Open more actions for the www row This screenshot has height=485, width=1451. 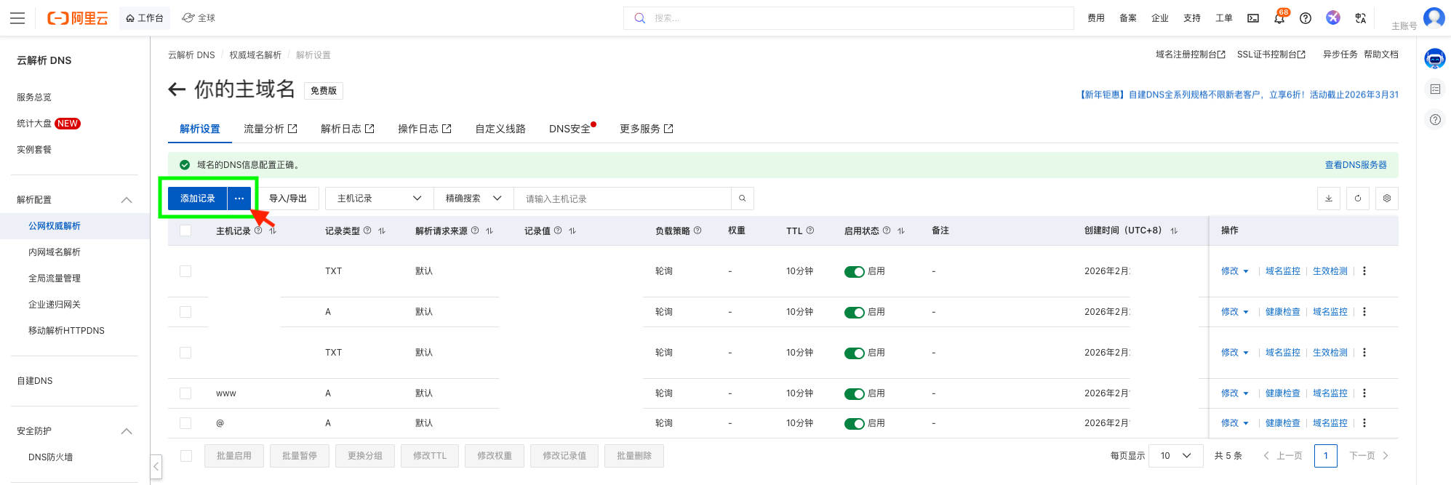point(1364,393)
